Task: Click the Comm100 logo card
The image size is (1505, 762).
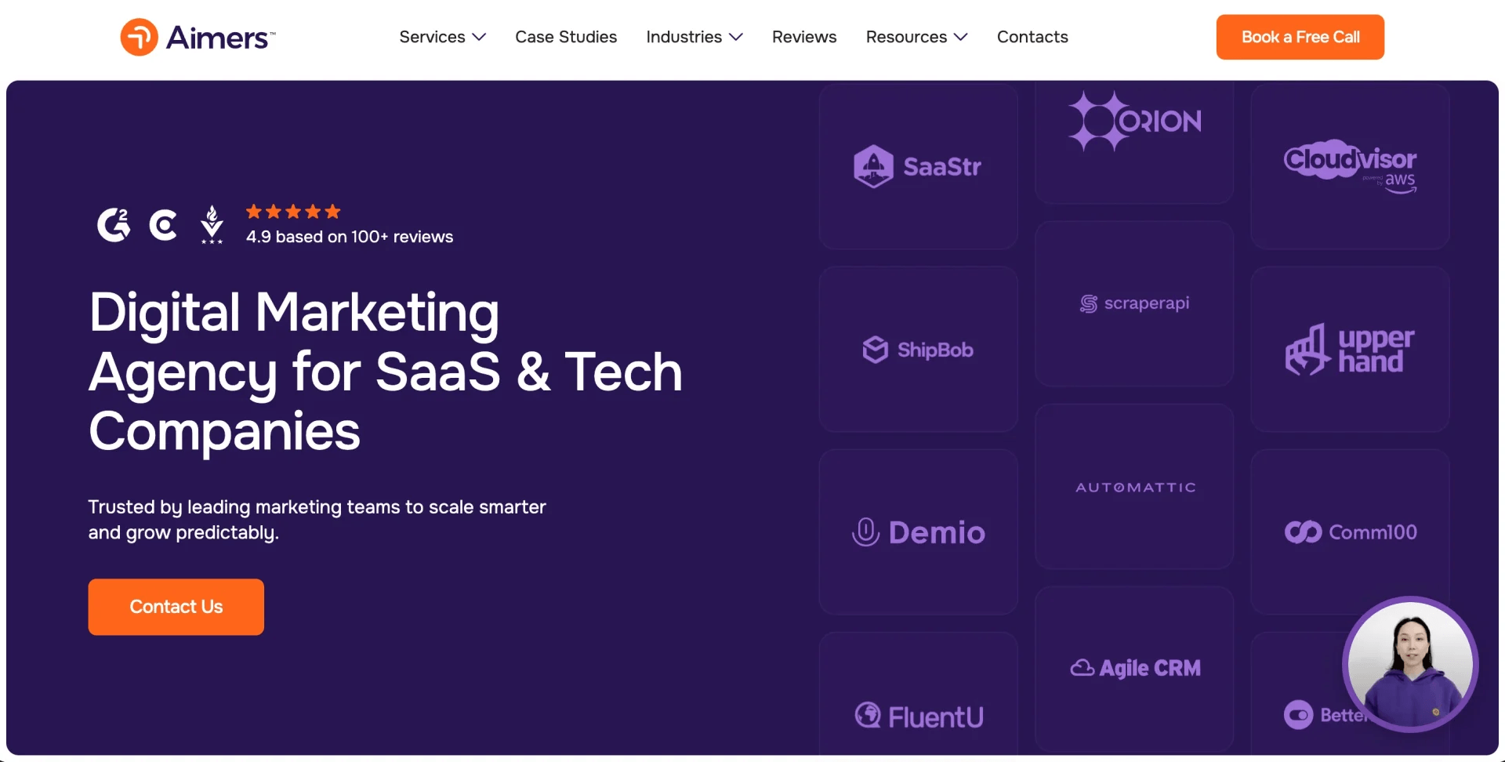Action: (1350, 532)
